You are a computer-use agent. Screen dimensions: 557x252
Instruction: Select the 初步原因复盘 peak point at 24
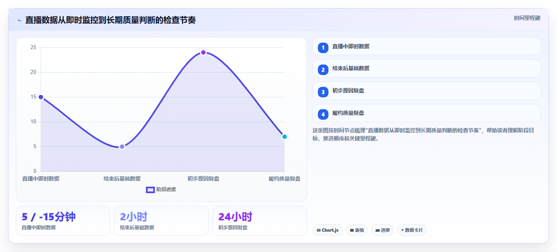point(203,52)
